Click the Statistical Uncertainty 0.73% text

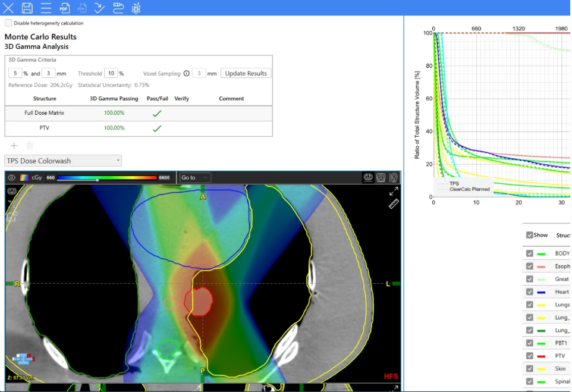[x=114, y=85]
